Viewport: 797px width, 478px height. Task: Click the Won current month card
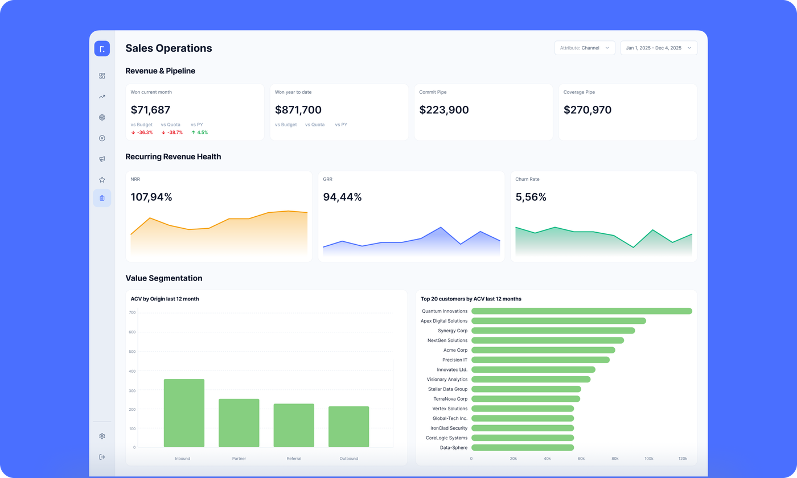pyautogui.click(x=195, y=112)
